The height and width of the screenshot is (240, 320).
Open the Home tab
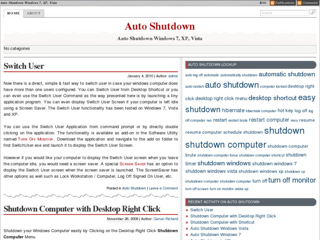(x=14, y=13)
